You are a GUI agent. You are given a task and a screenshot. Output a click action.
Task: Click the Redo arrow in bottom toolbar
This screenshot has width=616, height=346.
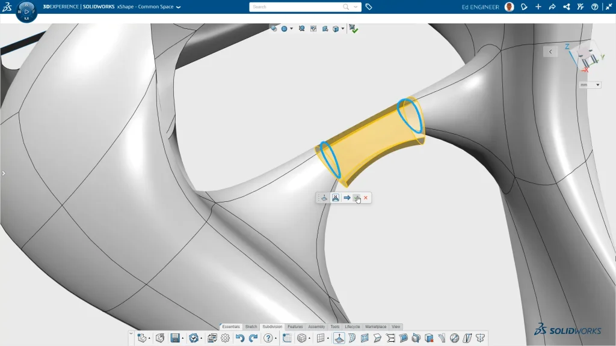pos(253,338)
